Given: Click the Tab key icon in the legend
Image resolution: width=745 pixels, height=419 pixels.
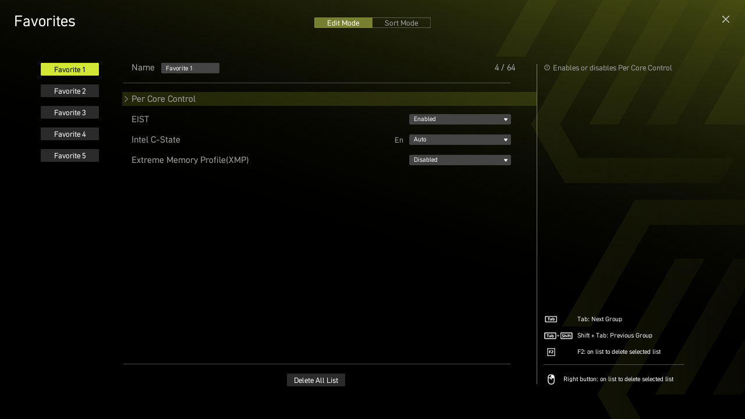Looking at the screenshot, I should click(551, 319).
